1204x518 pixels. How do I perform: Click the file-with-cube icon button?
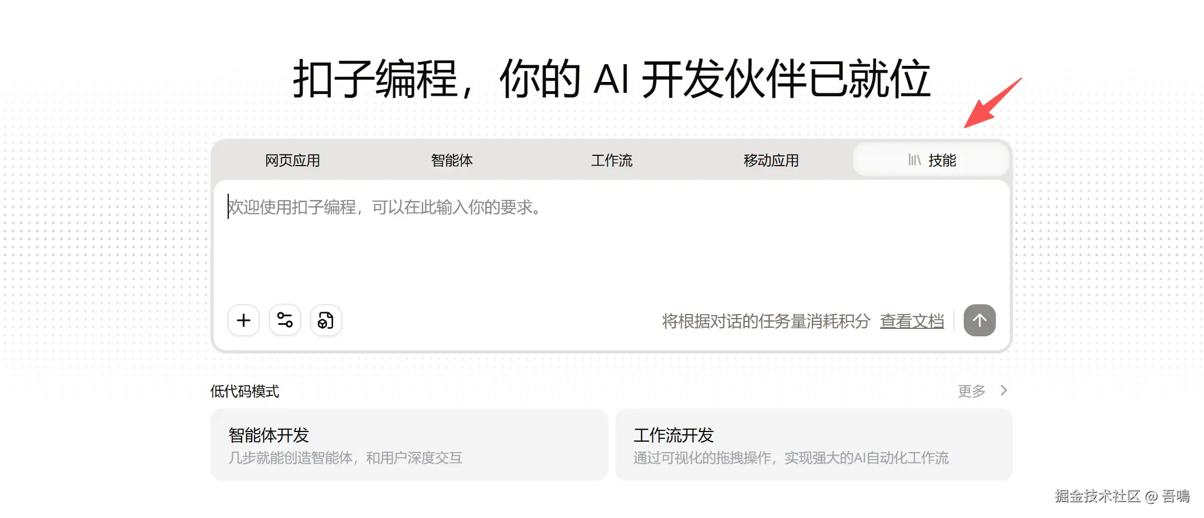[326, 320]
